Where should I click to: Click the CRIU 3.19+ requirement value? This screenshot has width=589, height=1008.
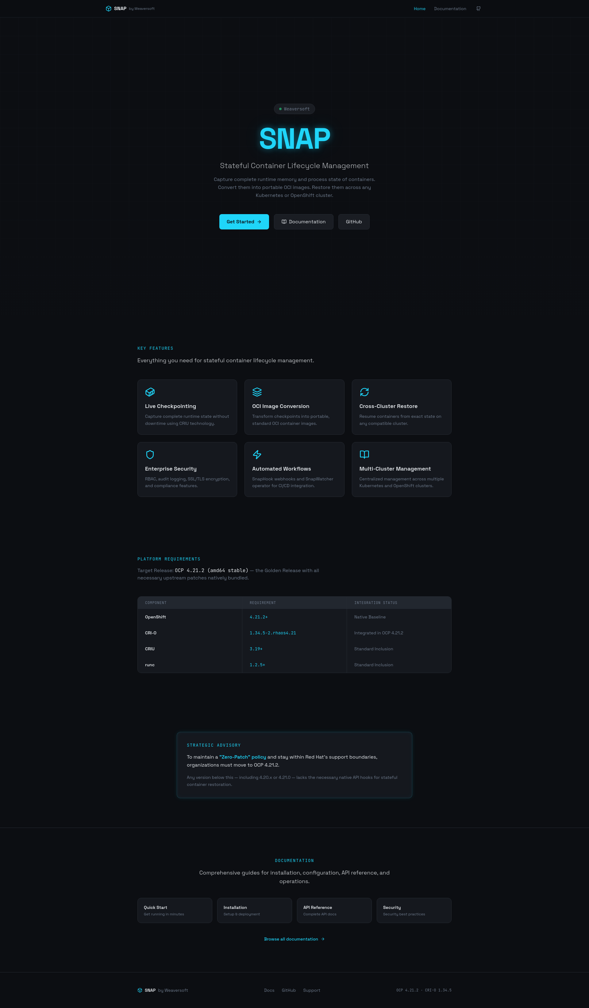coord(256,649)
